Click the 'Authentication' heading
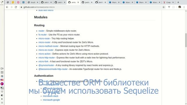The height and width of the screenshot is (105, 187). point(44,76)
